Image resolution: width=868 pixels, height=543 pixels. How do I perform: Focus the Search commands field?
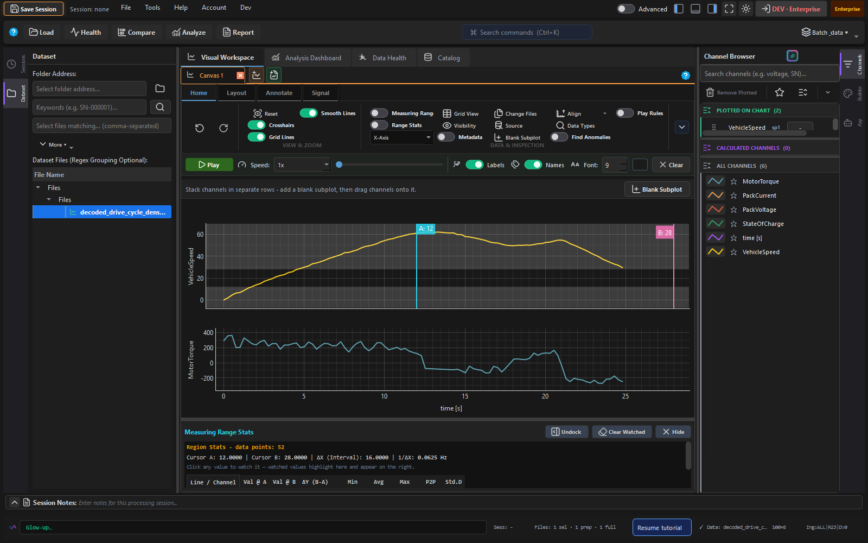(x=527, y=32)
